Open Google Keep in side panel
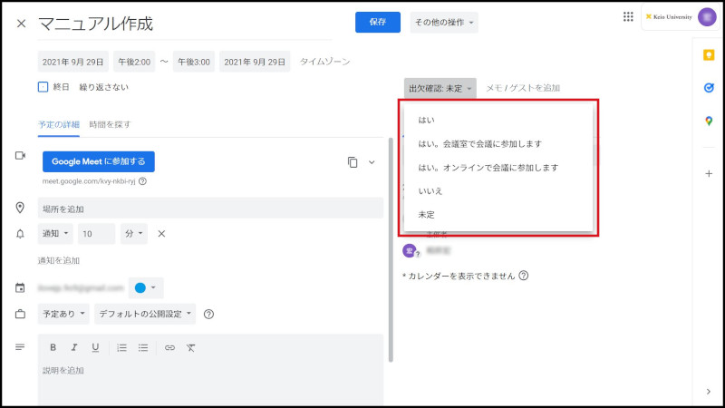This screenshot has width=725, height=408. [x=708, y=54]
